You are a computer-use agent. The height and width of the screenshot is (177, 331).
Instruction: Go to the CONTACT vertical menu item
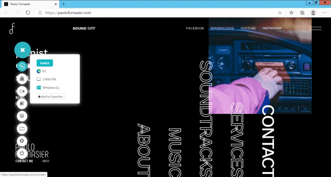click(x=268, y=140)
